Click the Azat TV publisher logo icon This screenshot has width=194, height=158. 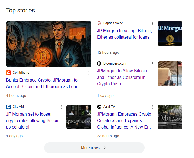click(x=99, y=107)
